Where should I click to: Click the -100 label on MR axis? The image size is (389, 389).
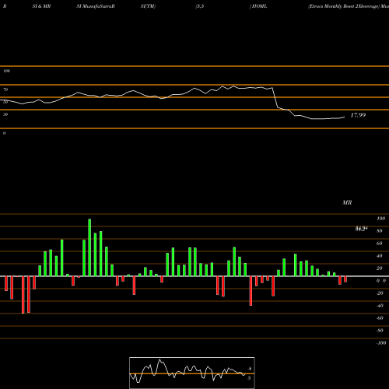(381, 343)
